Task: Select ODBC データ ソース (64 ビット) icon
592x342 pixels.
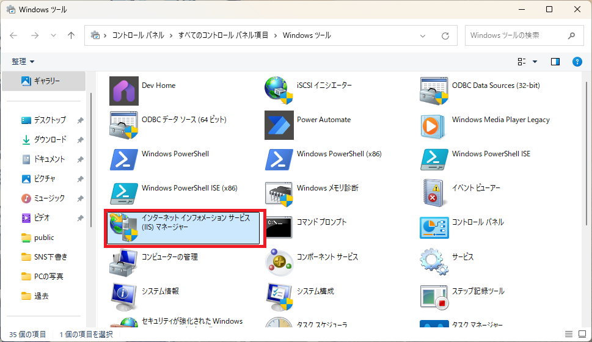Action: click(124, 125)
